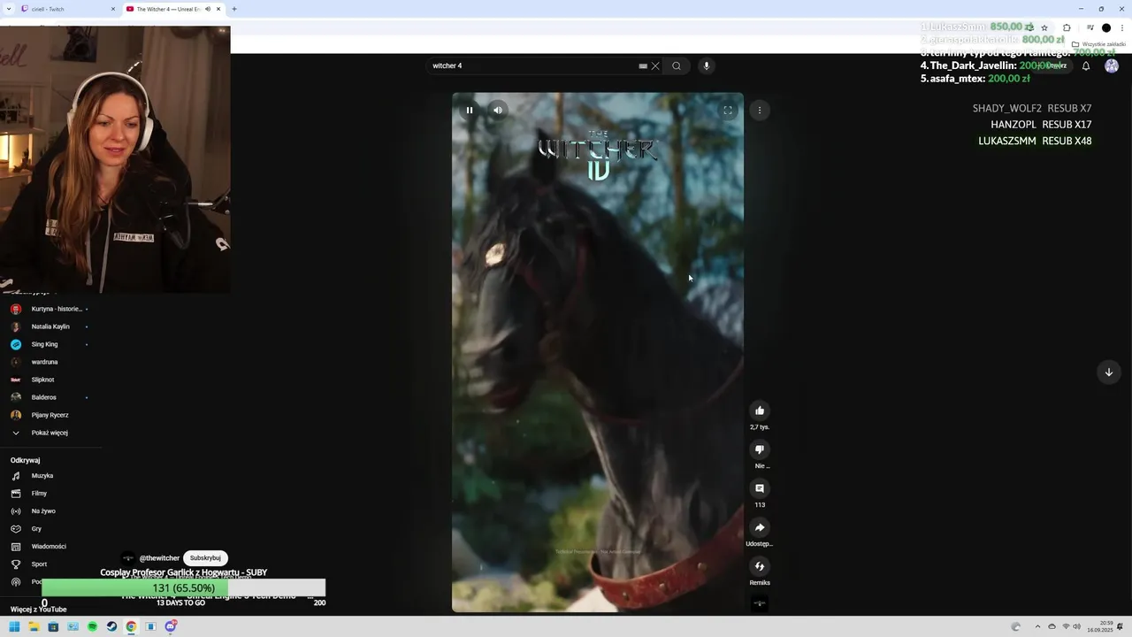Open the on-screen keyboard icon in search
Image resolution: width=1132 pixels, height=637 pixels.
point(643,65)
